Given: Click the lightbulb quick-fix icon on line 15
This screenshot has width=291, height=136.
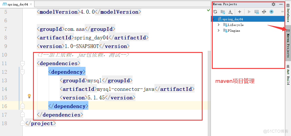Looking at the screenshot, I should (x=29, y=96).
